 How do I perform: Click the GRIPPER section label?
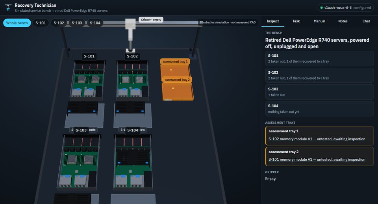pos(272,172)
